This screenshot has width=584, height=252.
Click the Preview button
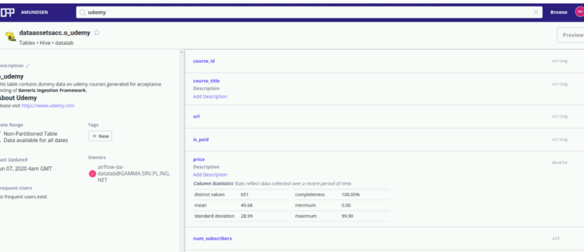coord(571,35)
